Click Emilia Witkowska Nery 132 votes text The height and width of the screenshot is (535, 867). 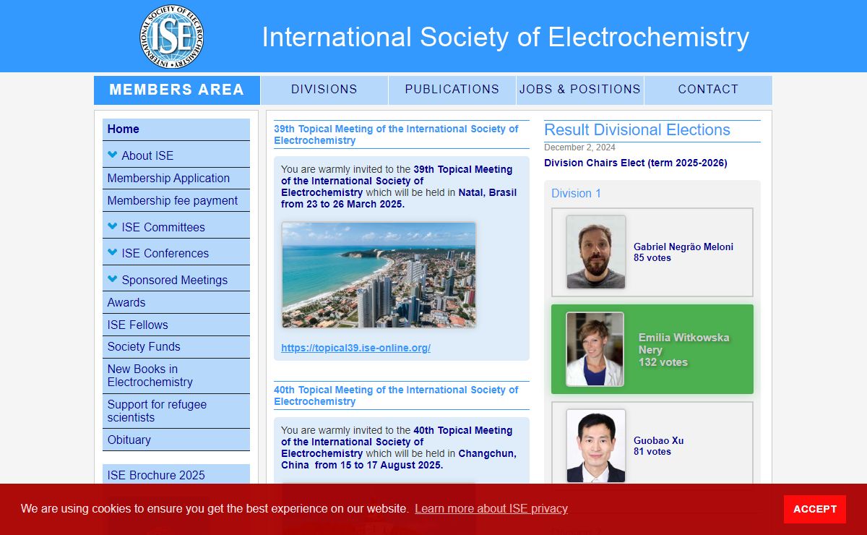pos(683,350)
